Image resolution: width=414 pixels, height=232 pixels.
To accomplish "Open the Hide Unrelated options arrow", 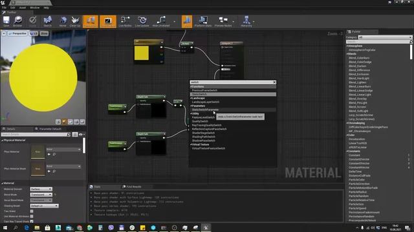I will [x=174, y=21].
